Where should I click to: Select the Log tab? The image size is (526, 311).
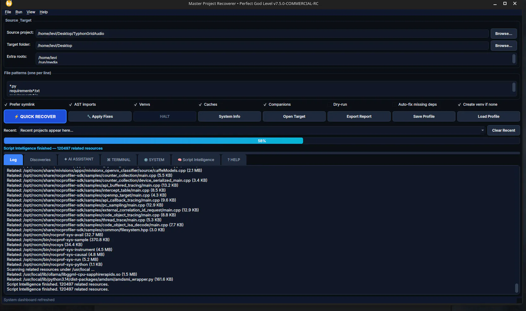tap(13, 160)
